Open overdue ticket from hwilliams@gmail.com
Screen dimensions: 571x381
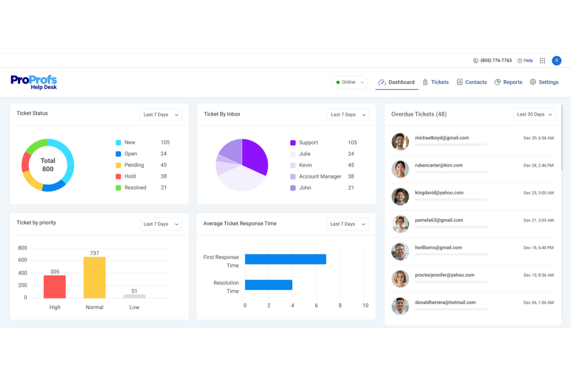click(x=473, y=251)
